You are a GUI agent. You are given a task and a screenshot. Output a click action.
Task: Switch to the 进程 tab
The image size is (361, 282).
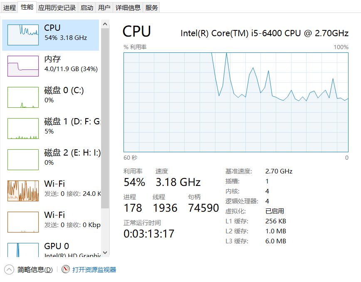(10, 8)
